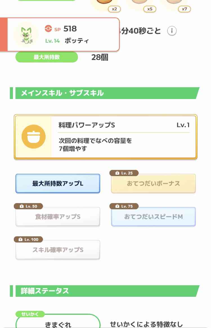The width and height of the screenshot is (211, 328).
Task: Tap the Poké Ball SP icon
Action: pyautogui.click(x=48, y=29)
